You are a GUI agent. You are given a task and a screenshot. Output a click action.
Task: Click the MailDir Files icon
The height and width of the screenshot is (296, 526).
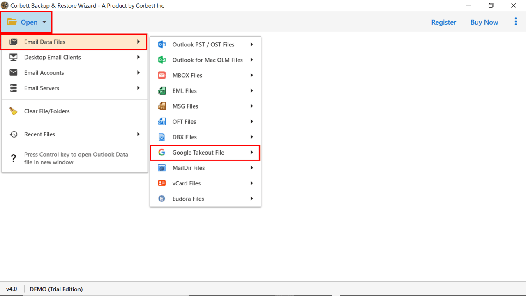(x=162, y=168)
